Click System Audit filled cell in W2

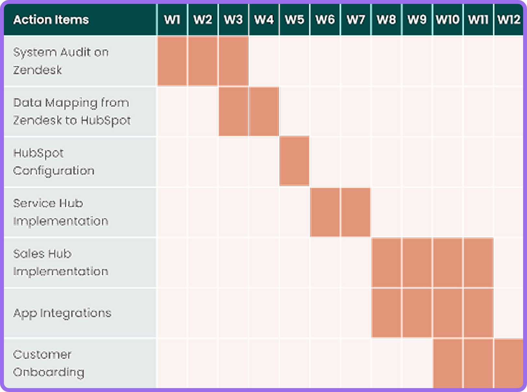point(203,61)
